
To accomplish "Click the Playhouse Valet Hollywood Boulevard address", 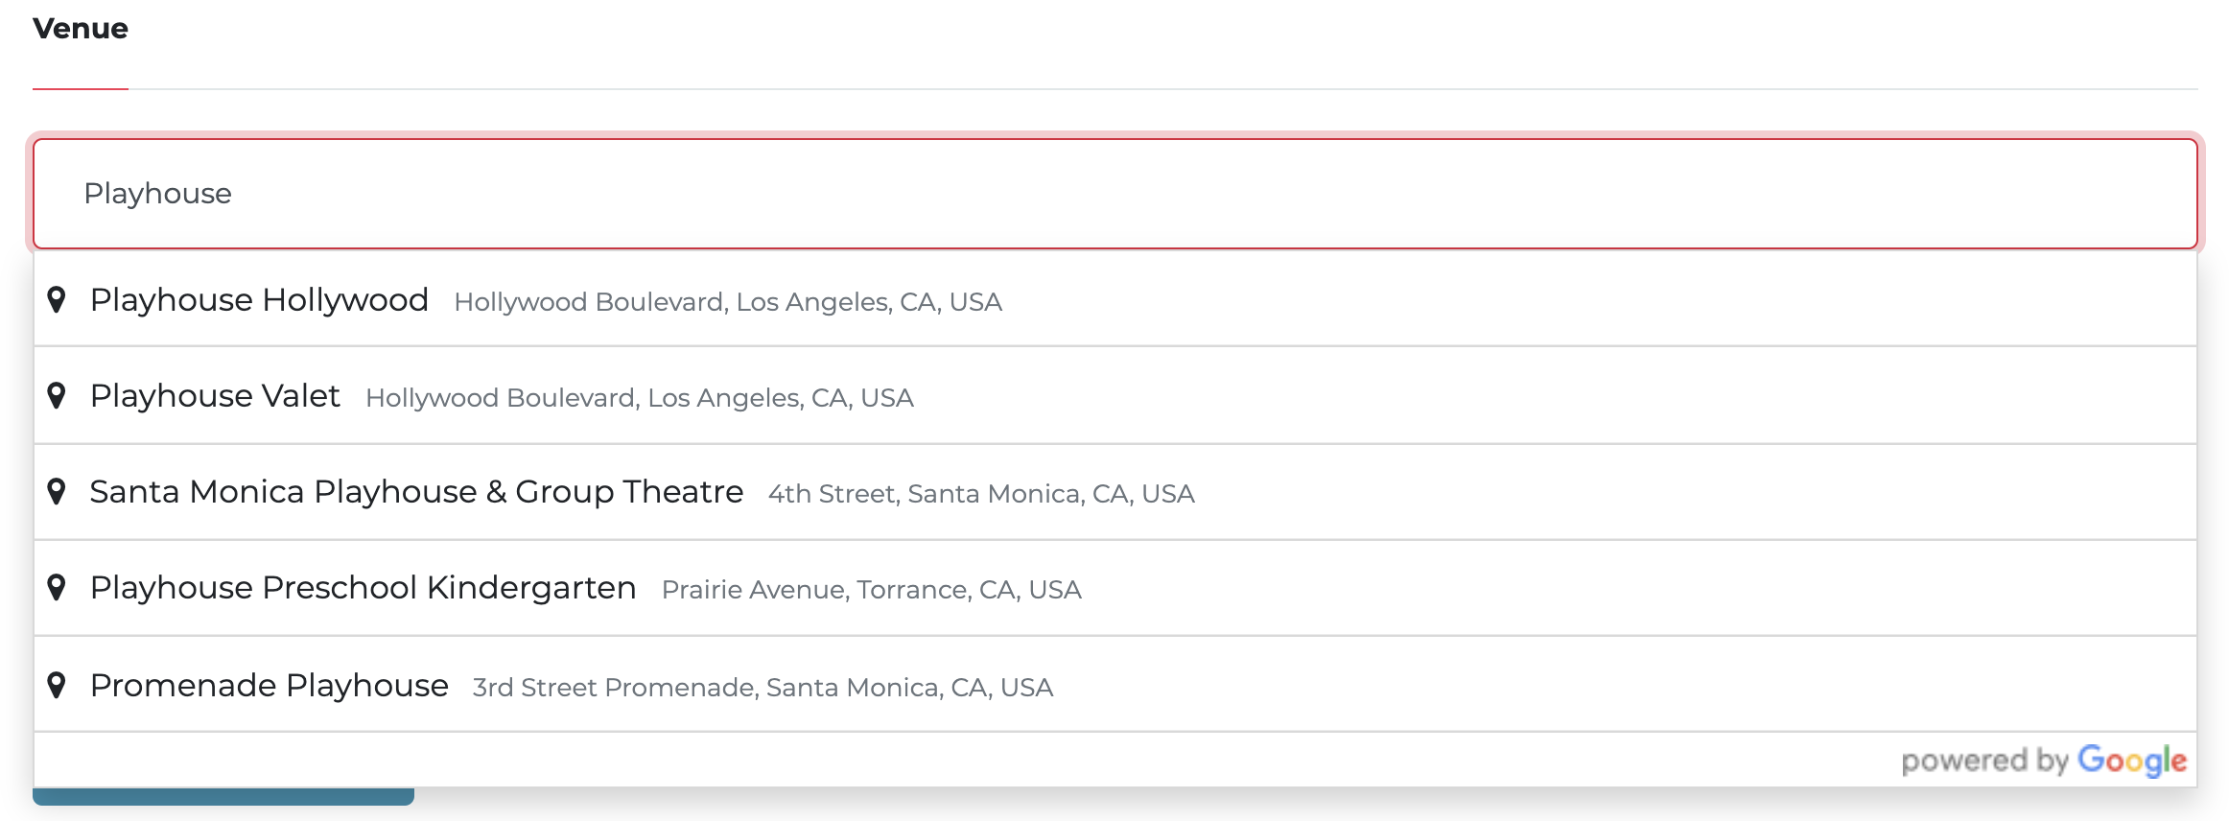I will tap(640, 398).
